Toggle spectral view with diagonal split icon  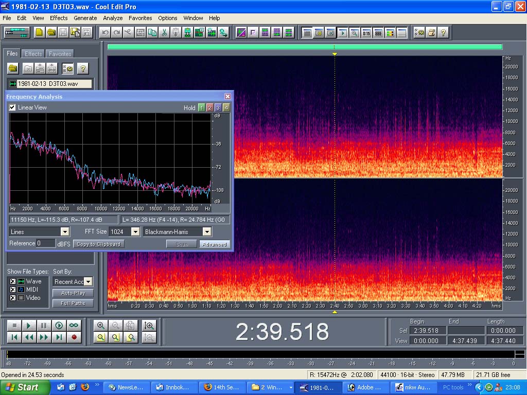tap(241, 32)
